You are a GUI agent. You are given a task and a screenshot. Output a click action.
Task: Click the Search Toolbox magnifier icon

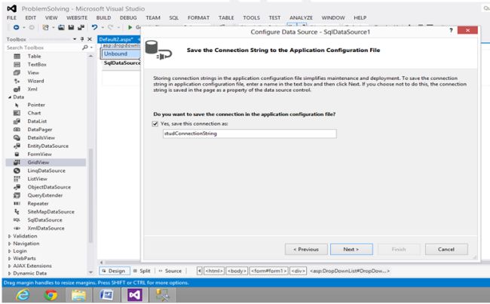(85, 48)
